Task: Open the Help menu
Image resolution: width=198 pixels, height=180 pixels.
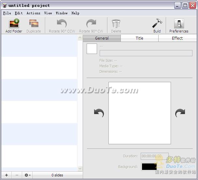Action: click(75, 13)
